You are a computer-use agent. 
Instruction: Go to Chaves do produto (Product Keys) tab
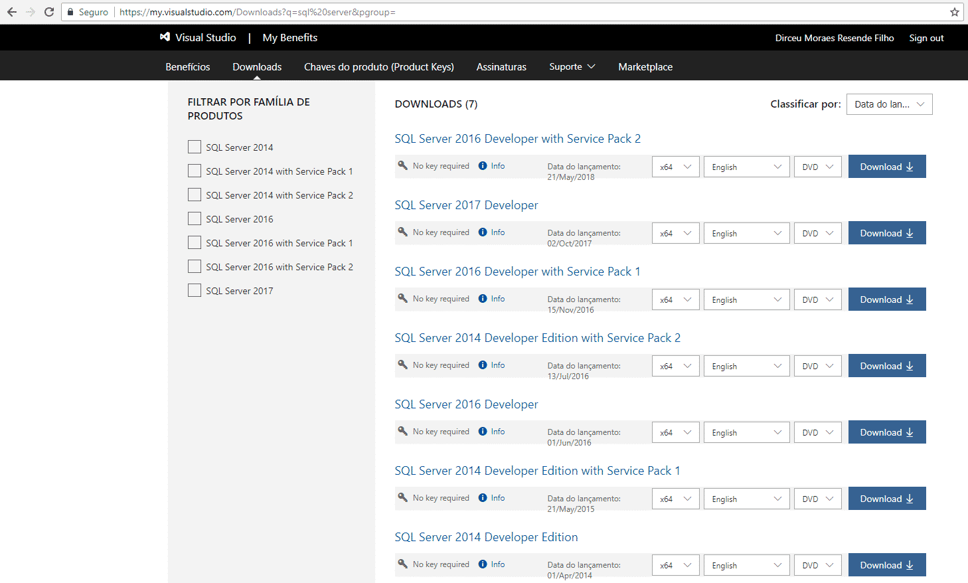coord(378,66)
